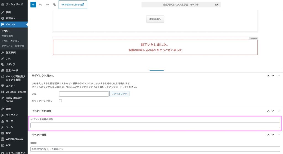Click the 確認画面へ button

155,19
